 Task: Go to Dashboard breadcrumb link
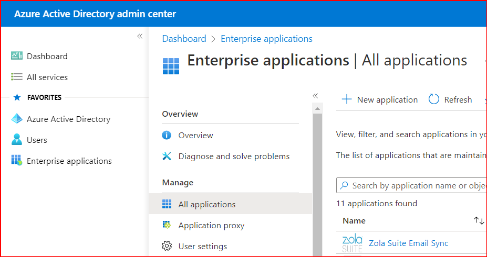pos(184,39)
